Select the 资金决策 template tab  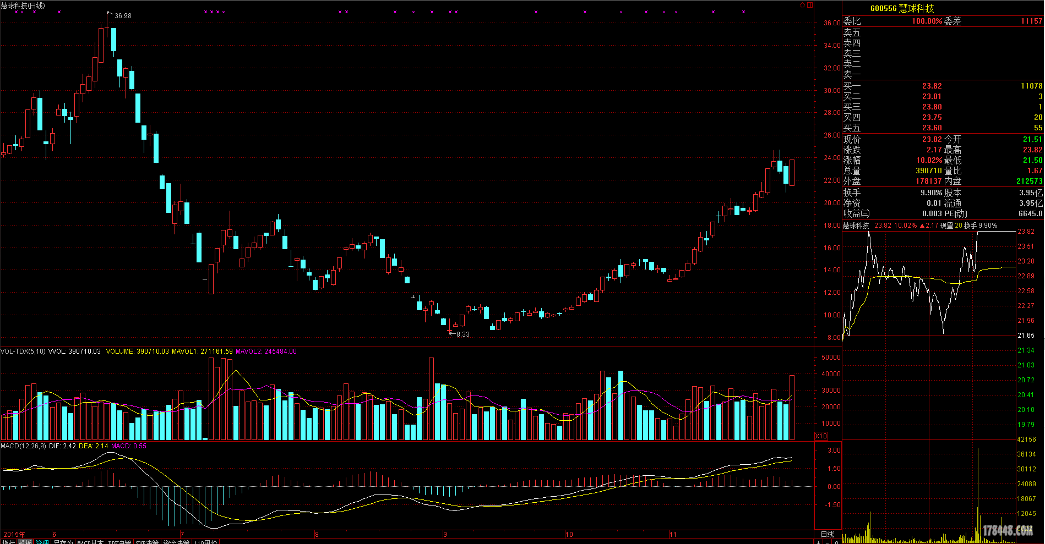click(176, 542)
